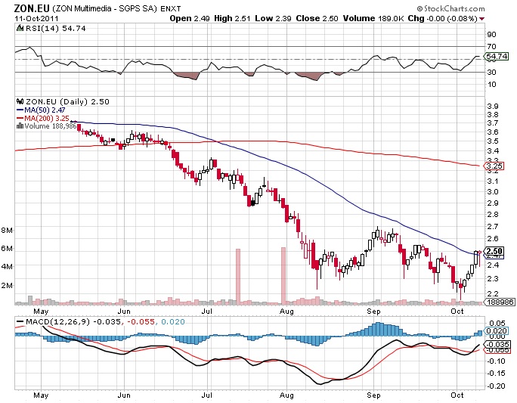The image size is (517, 403).
Task: Click the 8M volume scale label
Action: 7,230
